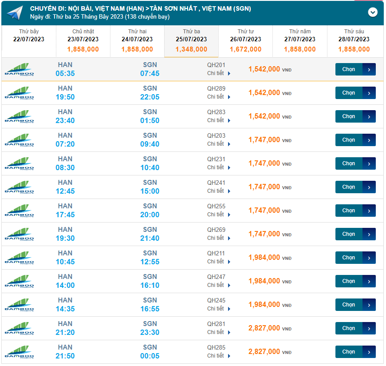Show Chi tiết for flight QH283

point(219,120)
